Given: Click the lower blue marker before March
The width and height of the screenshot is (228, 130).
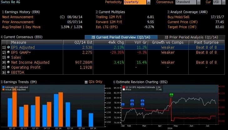Looking at the screenshot, I should click(142, 104).
